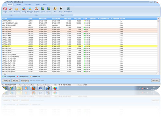Viewport: 162px width, 121px height.
Task: Open the Karyawan employee icon
Action: 42,10
